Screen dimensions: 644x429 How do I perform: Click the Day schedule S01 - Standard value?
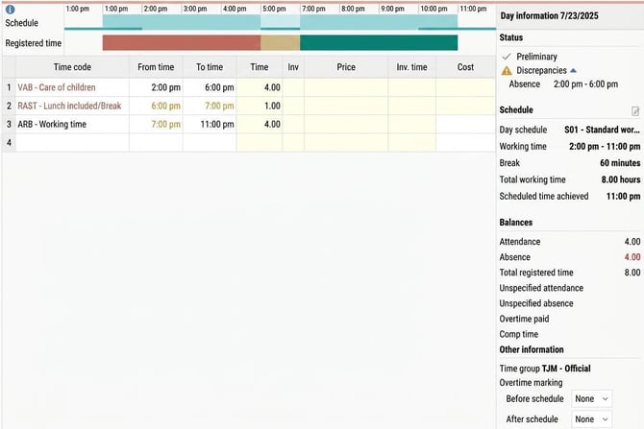click(602, 130)
